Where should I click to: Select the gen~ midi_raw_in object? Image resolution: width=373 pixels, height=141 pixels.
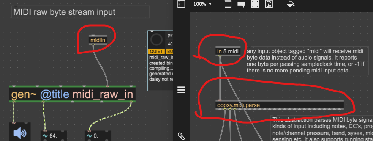point(72,94)
